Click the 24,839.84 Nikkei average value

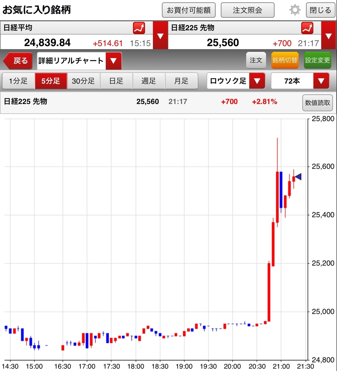[x=47, y=43]
